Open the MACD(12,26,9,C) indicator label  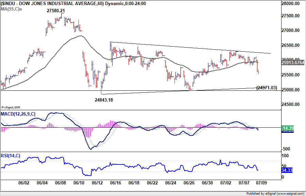[x=18, y=114]
